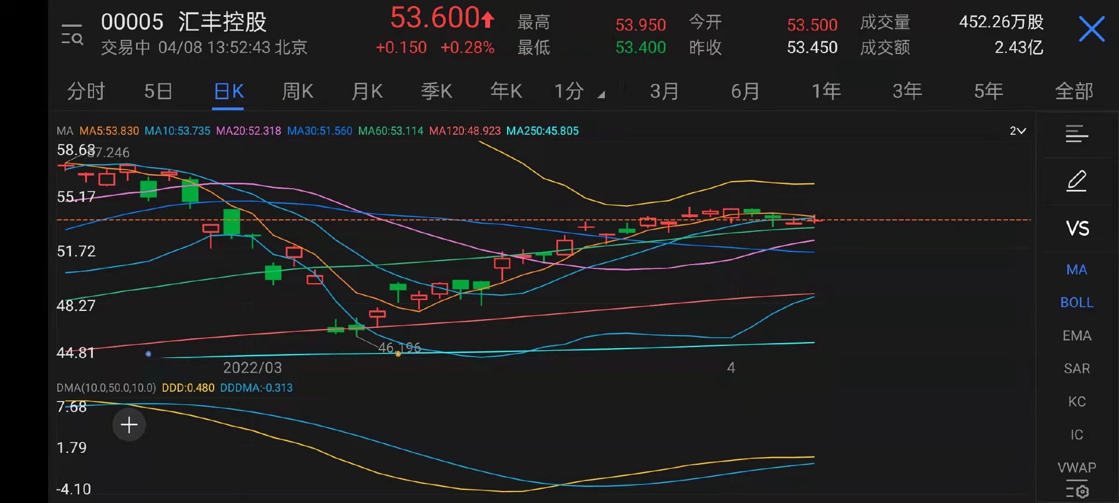Close the landscape chart view
The image size is (1119, 503).
point(1092,29)
